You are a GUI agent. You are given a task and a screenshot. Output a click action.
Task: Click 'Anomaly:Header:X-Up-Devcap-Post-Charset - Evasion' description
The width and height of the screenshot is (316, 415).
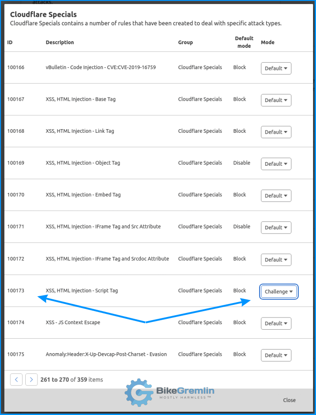[x=106, y=354]
